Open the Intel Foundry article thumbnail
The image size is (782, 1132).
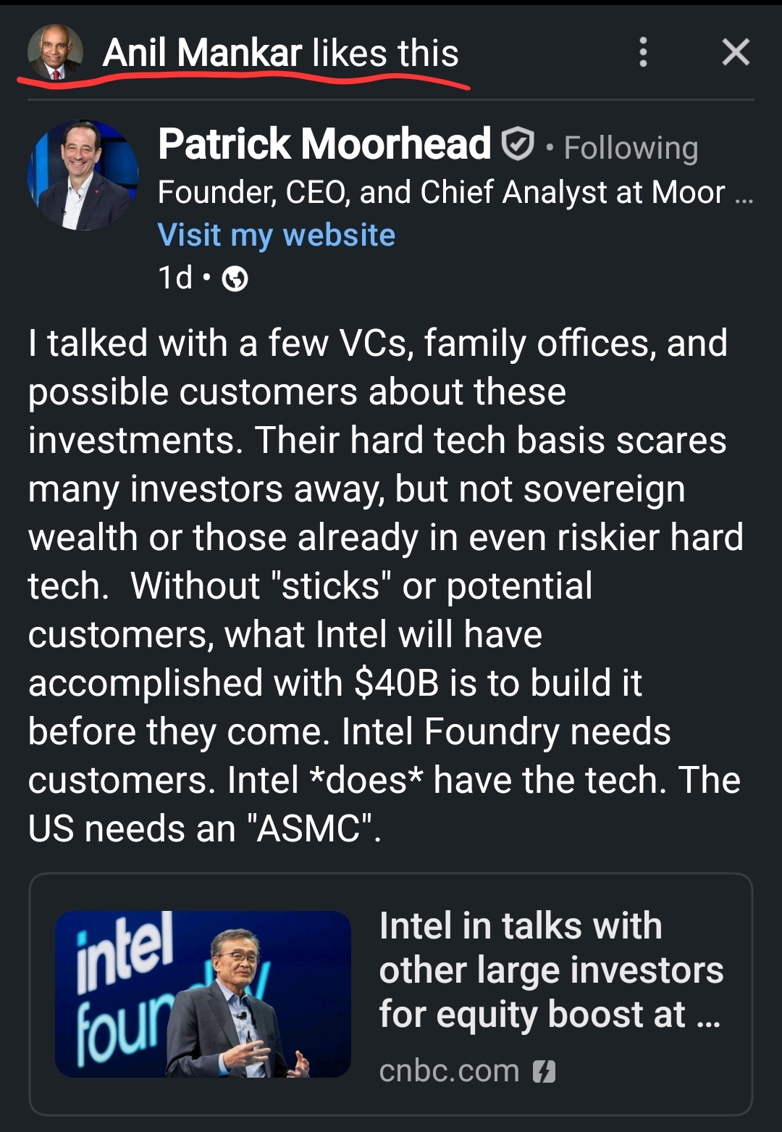pos(203,993)
